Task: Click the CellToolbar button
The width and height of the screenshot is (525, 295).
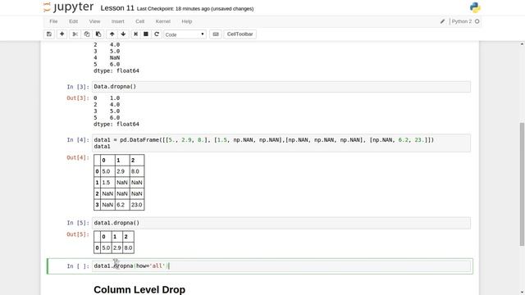Action: pos(240,34)
